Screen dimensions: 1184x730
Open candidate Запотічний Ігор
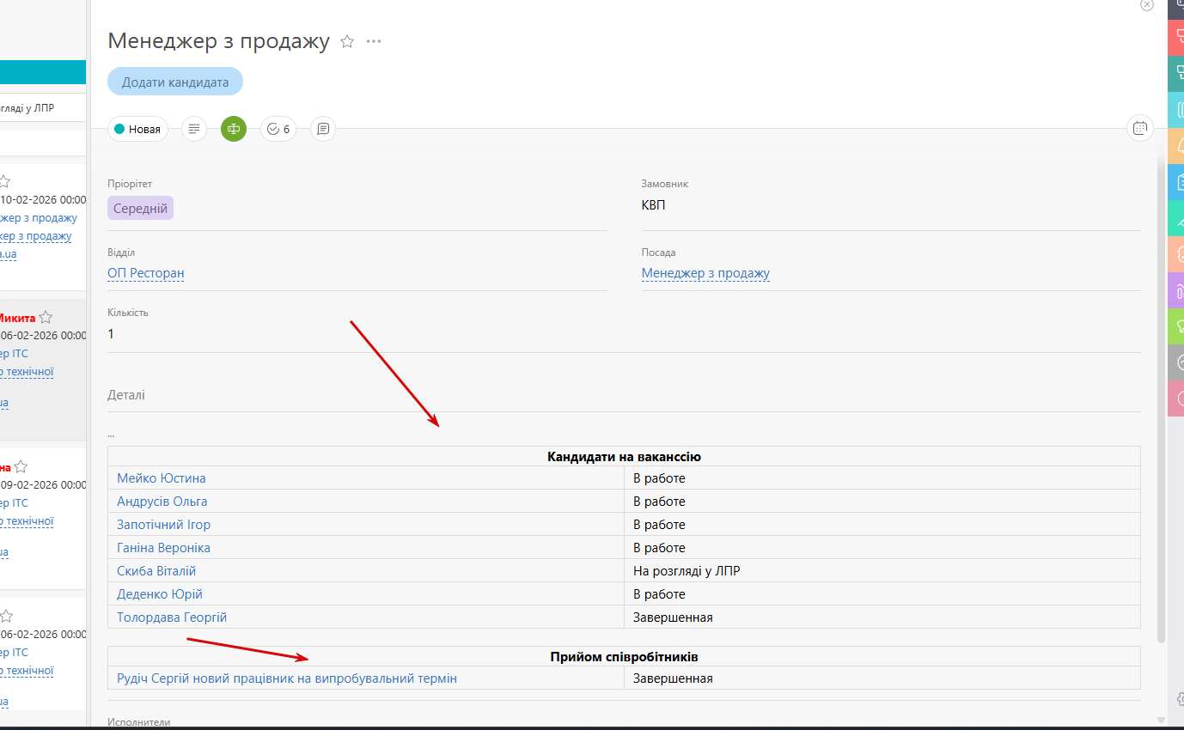tap(163, 525)
